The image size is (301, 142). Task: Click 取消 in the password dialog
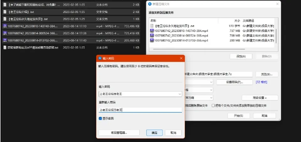pyautogui.click(x=173, y=133)
